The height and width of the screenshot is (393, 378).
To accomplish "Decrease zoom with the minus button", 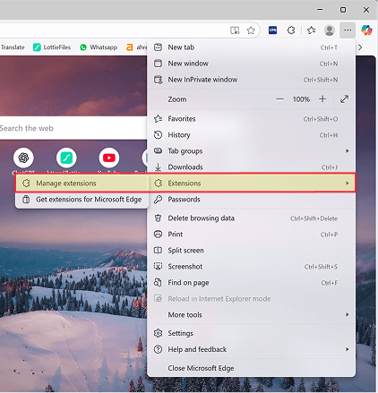I will pos(279,99).
